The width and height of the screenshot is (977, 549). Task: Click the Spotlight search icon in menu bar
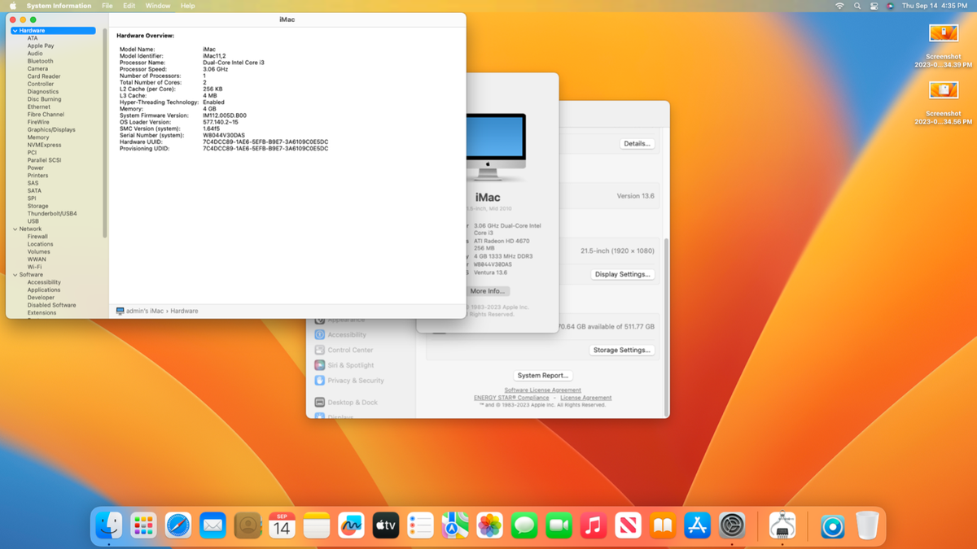click(x=857, y=6)
